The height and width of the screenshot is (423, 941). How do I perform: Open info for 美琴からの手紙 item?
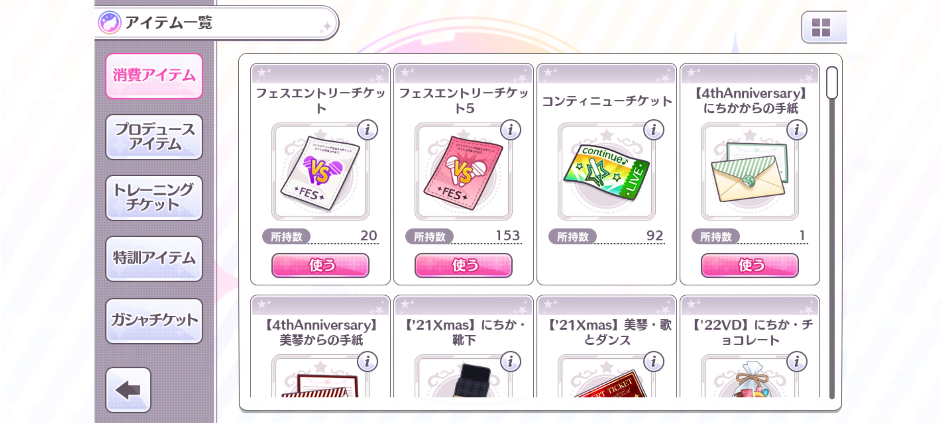point(367,361)
